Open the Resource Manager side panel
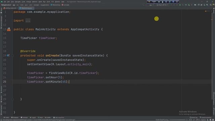 point(1,22)
